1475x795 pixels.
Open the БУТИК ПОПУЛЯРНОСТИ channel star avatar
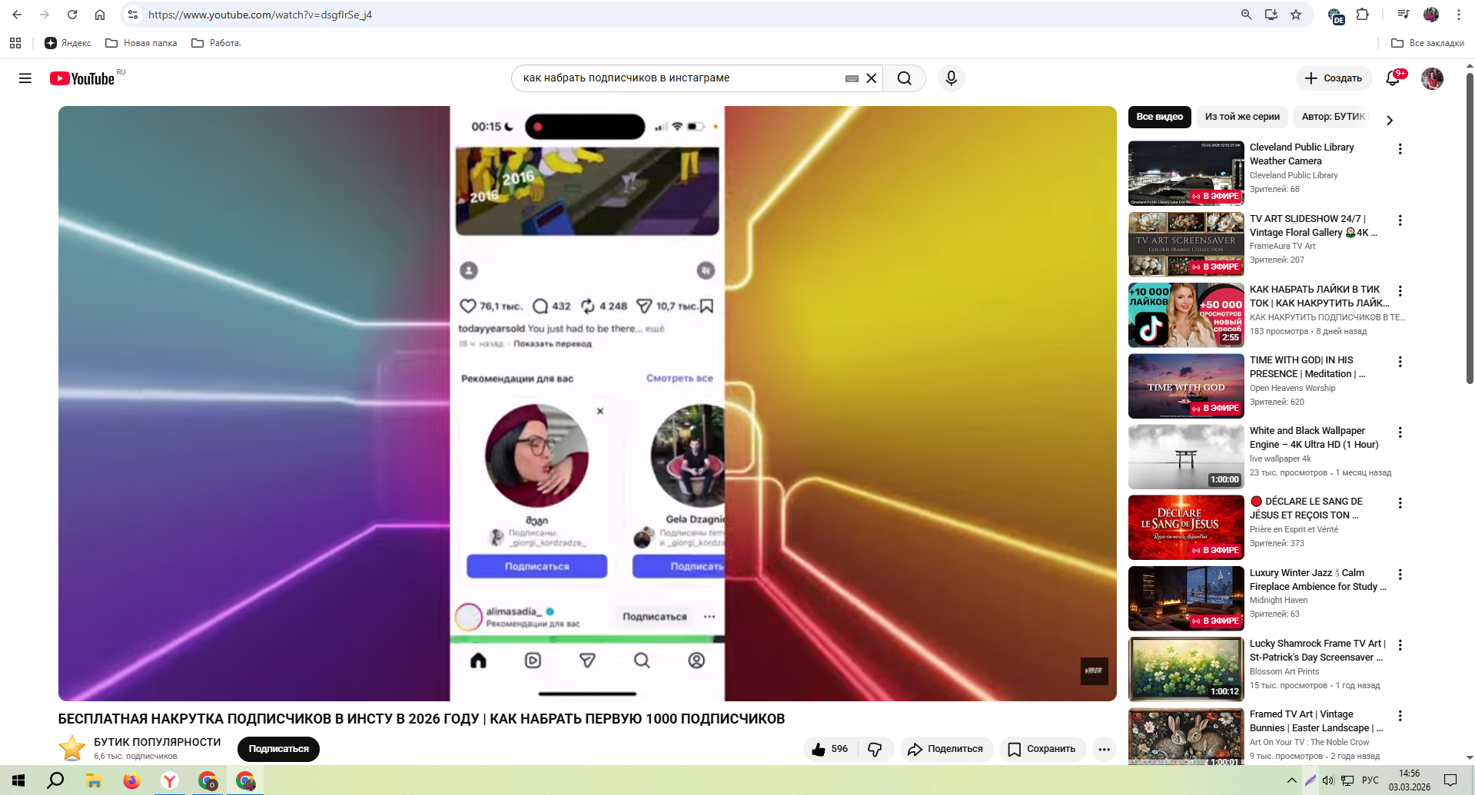pyautogui.click(x=72, y=748)
